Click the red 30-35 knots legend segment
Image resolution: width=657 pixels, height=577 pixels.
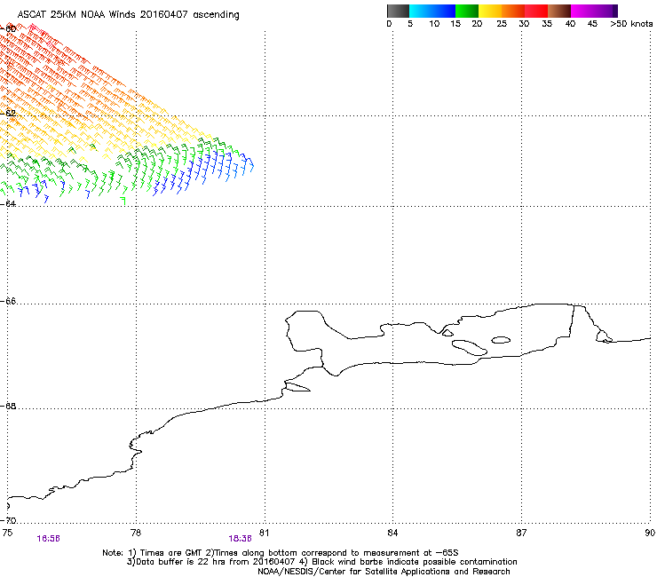tap(536, 11)
